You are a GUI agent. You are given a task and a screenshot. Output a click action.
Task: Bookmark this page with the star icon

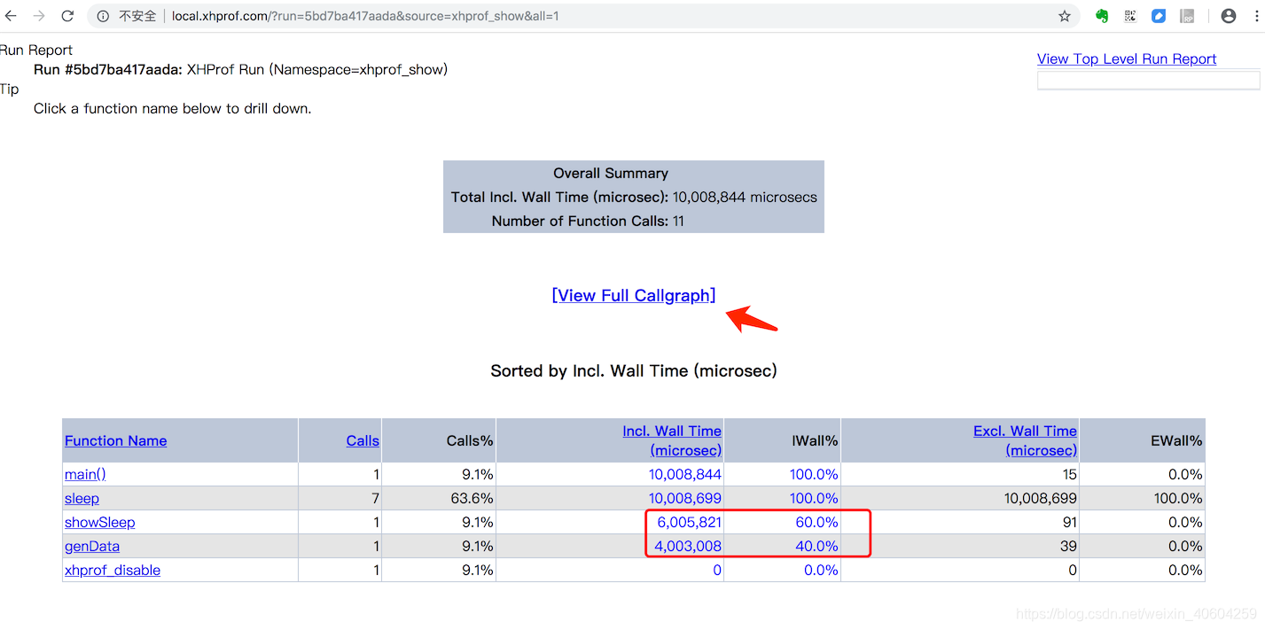click(x=1065, y=16)
